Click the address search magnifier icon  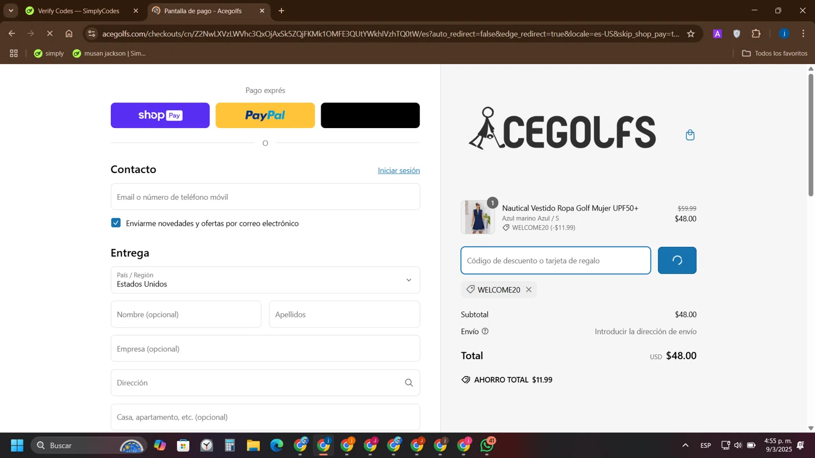(x=409, y=383)
